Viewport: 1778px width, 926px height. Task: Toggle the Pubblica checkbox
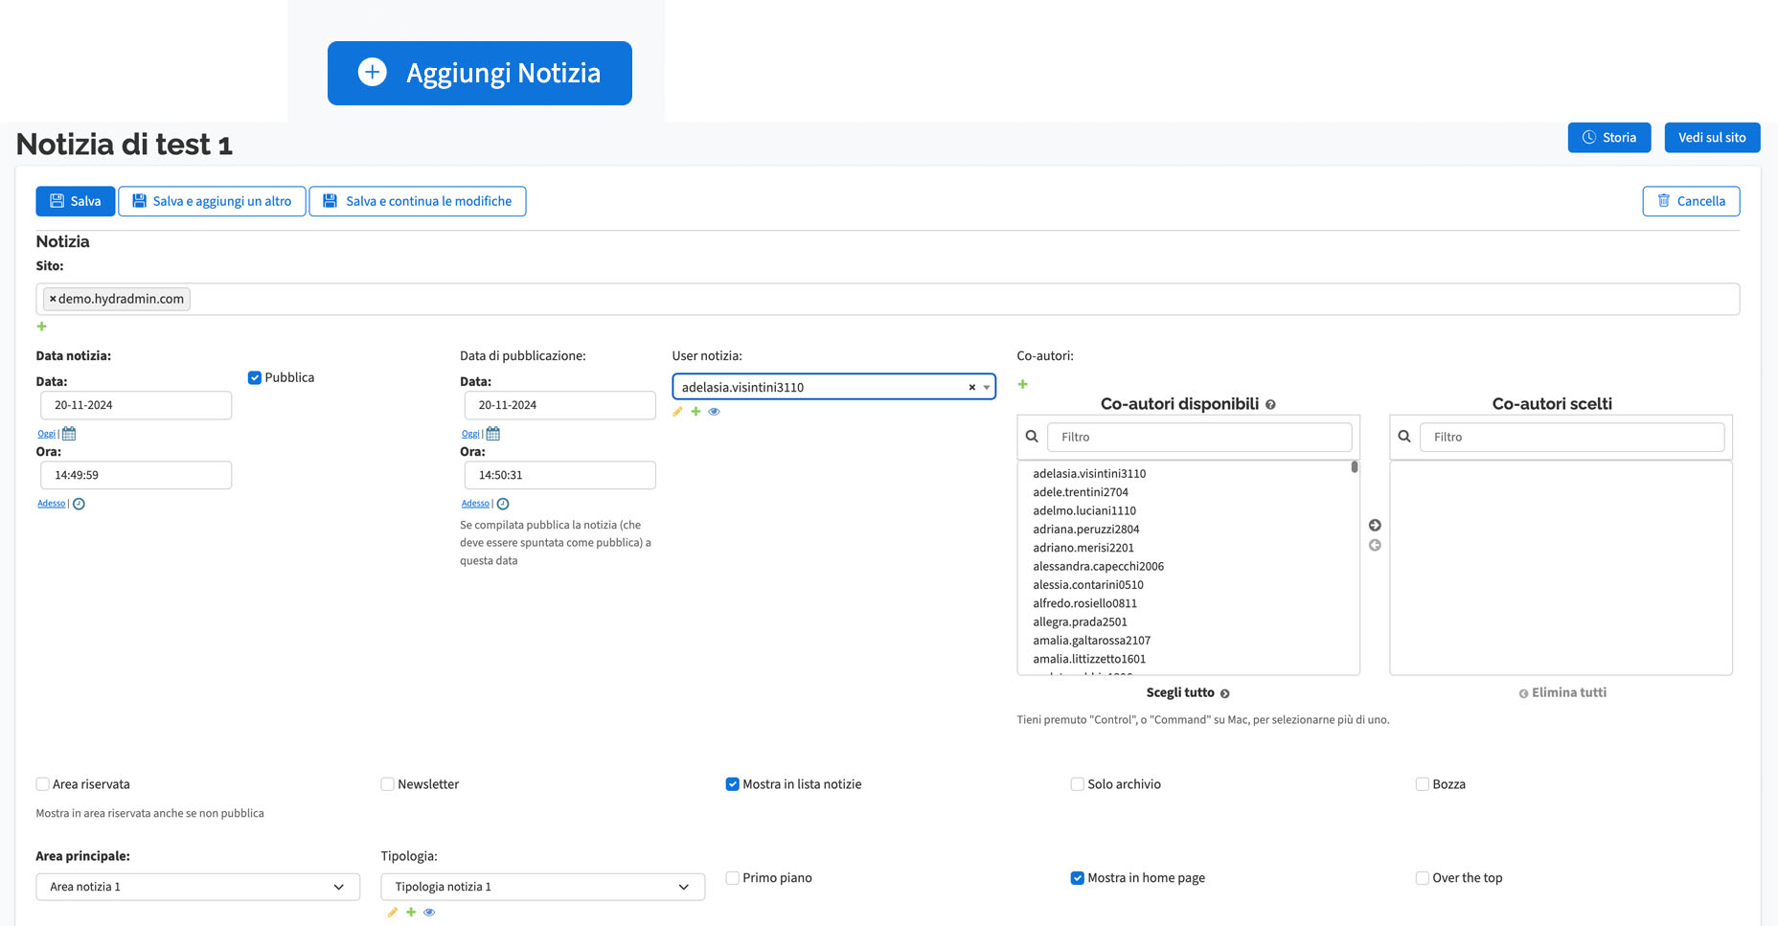(x=255, y=377)
